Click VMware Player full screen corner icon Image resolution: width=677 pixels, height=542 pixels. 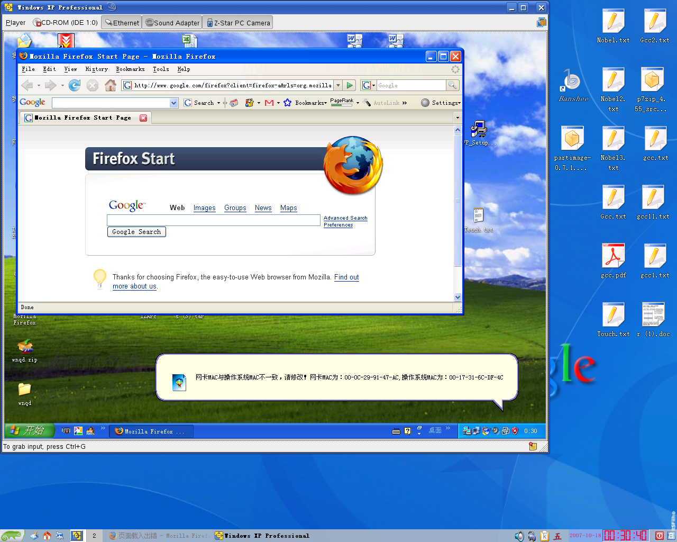(x=541, y=23)
